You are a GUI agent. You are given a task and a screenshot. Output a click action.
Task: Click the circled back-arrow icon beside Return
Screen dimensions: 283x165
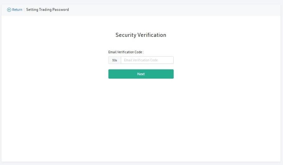pyautogui.click(x=9, y=10)
